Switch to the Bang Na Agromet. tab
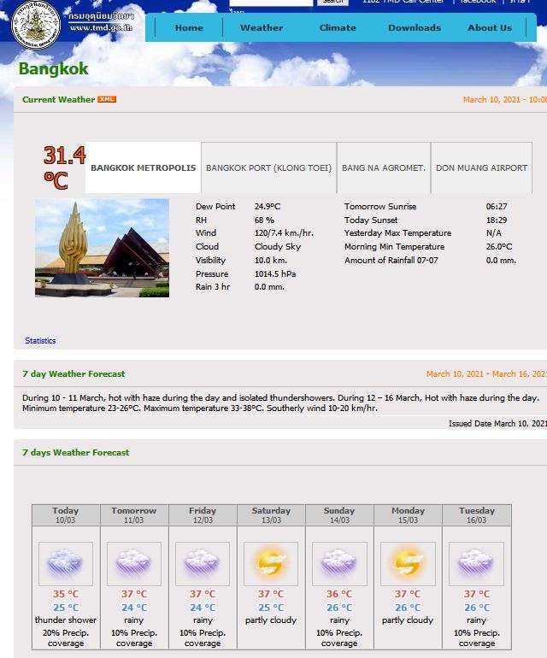This screenshot has width=547, height=658. tap(384, 167)
